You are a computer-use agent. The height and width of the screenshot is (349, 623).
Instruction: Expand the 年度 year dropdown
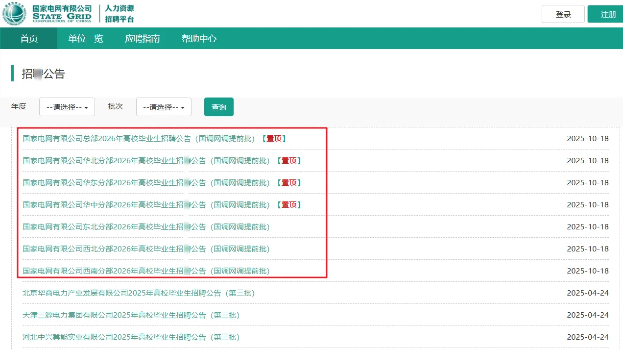pyautogui.click(x=67, y=107)
